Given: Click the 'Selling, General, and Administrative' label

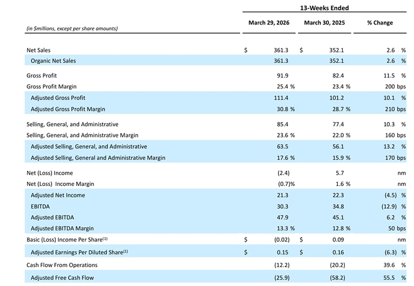Looking at the screenshot, I should point(72,124).
